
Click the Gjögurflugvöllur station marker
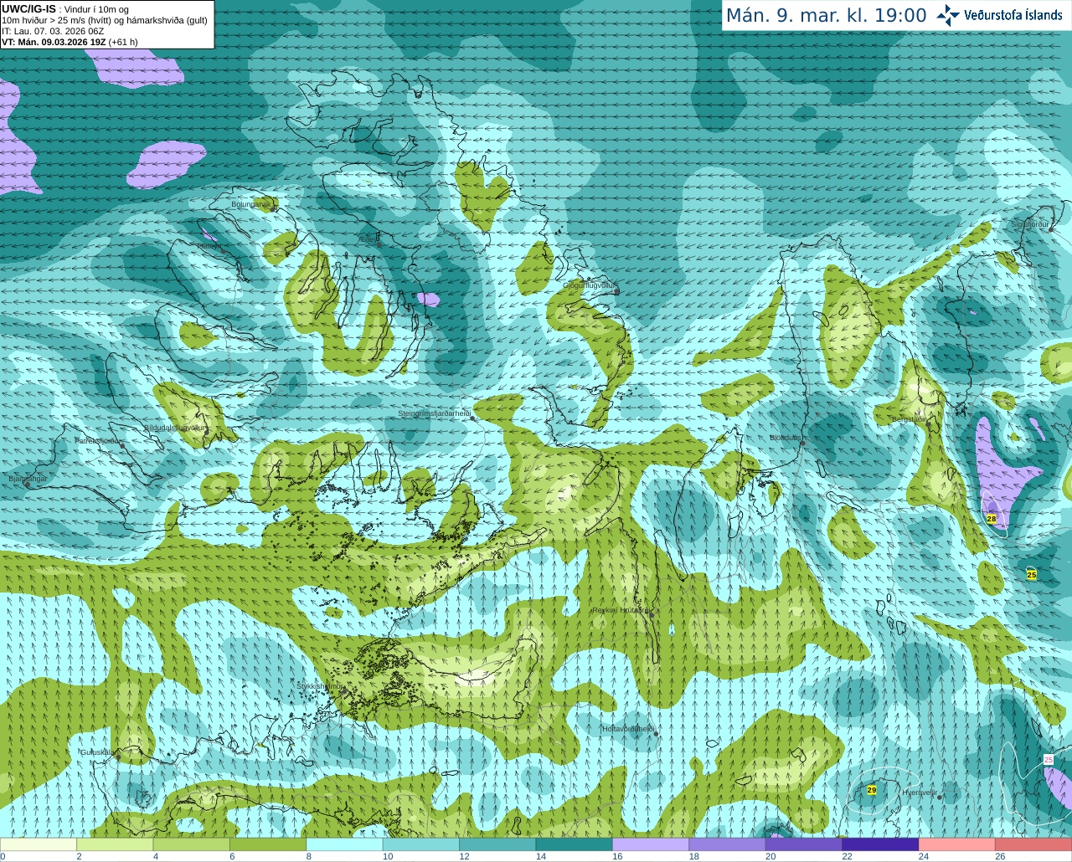pyautogui.click(x=616, y=292)
